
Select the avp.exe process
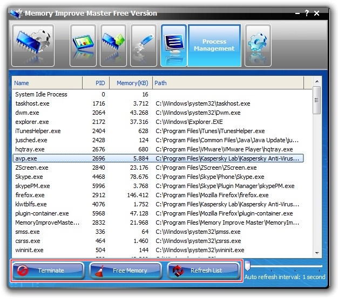158,158
